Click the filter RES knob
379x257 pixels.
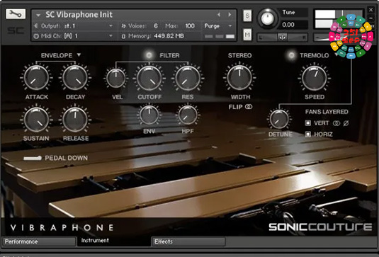tap(188, 78)
